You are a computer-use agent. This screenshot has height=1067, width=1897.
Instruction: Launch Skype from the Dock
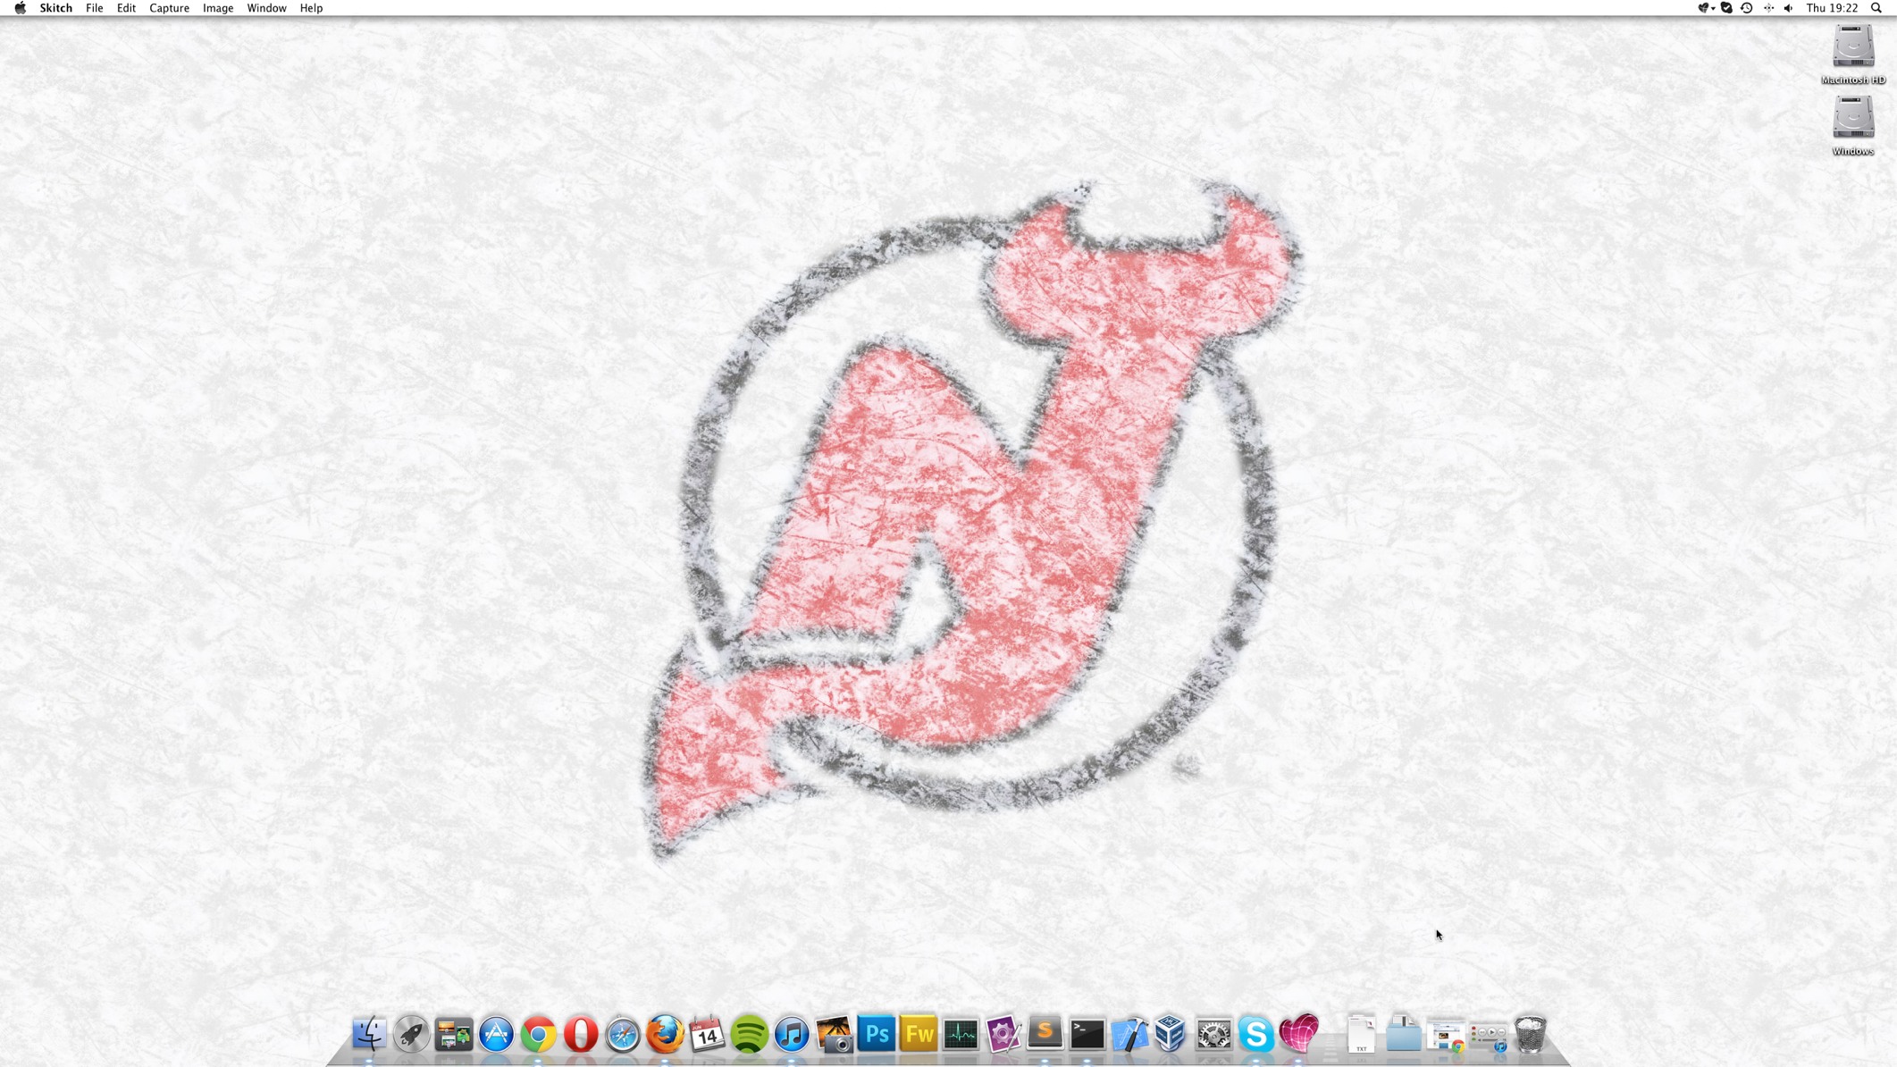coord(1255,1034)
